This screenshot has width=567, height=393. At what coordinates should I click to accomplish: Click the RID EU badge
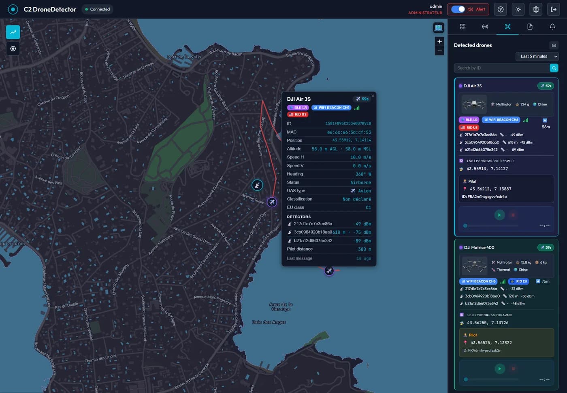pos(519,281)
